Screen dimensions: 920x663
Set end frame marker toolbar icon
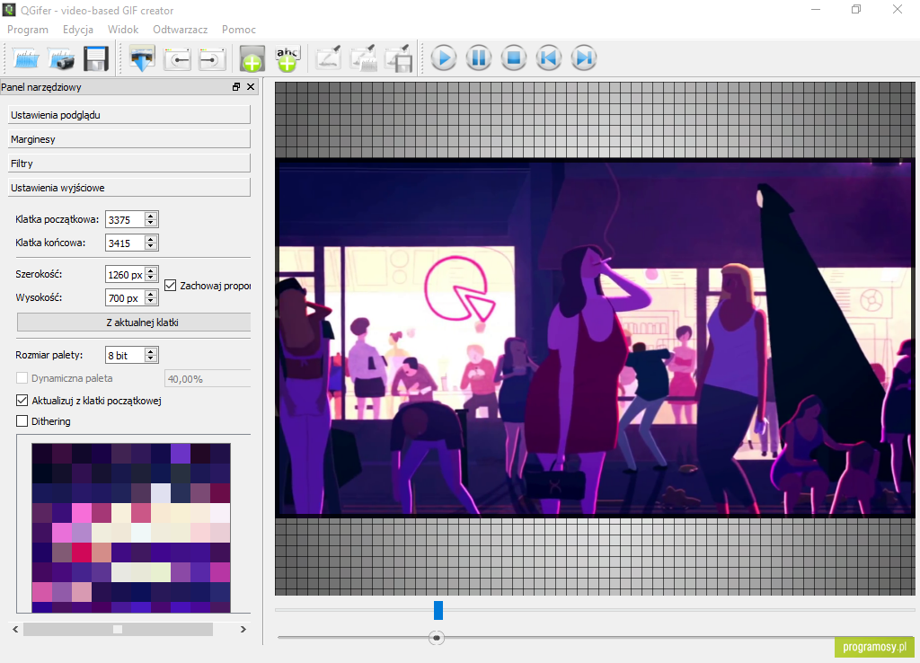(x=212, y=58)
